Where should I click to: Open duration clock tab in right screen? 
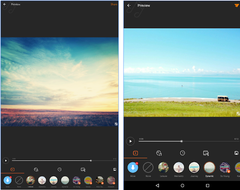pyautogui.click(x=182, y=153)
